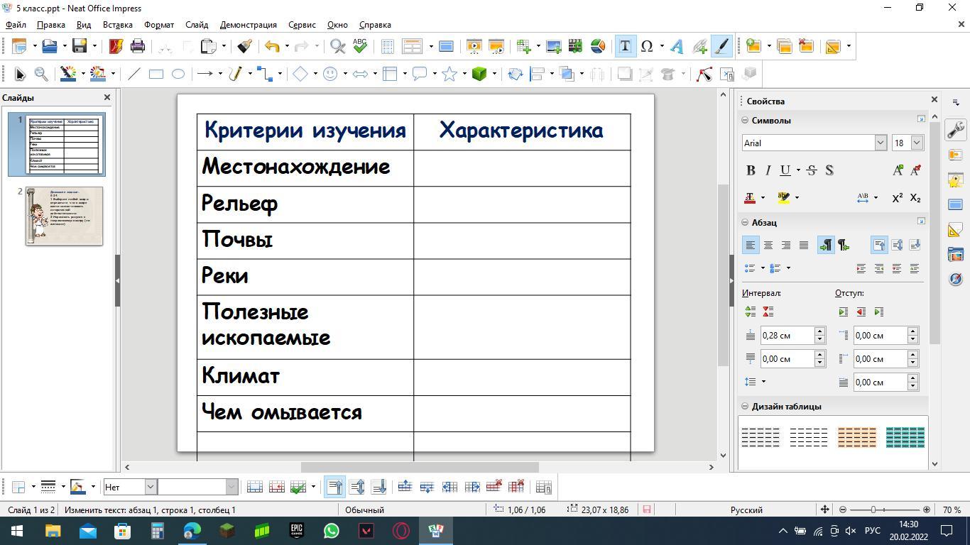Viewport: 970px width, 545px height.
Task: Open the Arial font name dropdown
Action: [x=881, y=143]
